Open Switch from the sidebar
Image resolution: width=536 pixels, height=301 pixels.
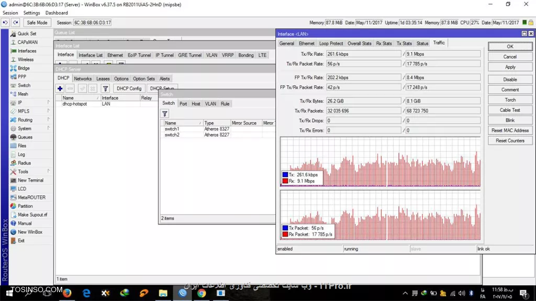24,85
